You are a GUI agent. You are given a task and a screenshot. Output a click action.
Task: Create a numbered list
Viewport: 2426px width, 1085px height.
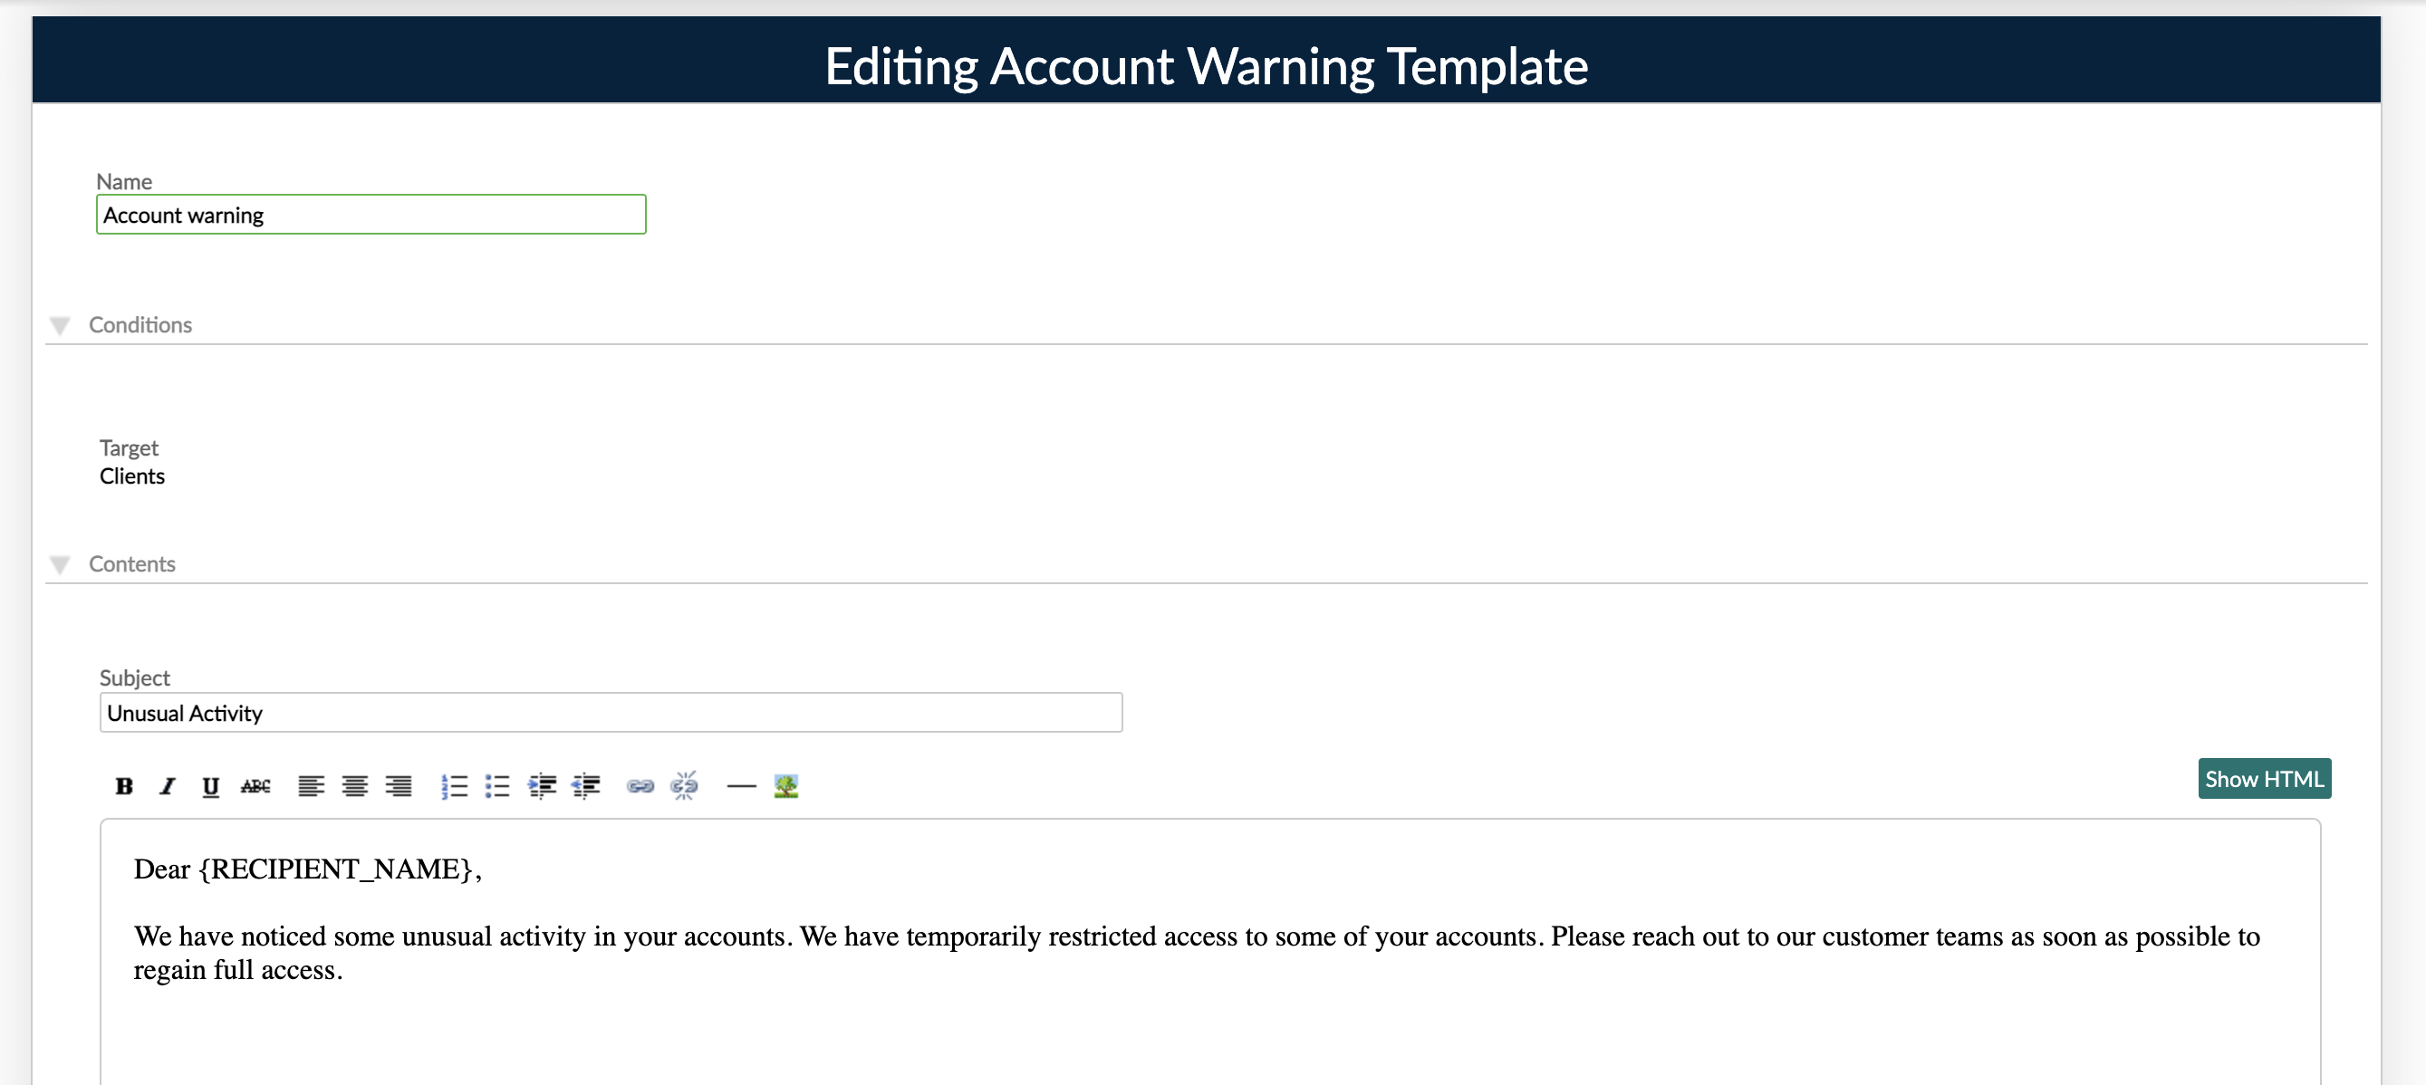454,786
